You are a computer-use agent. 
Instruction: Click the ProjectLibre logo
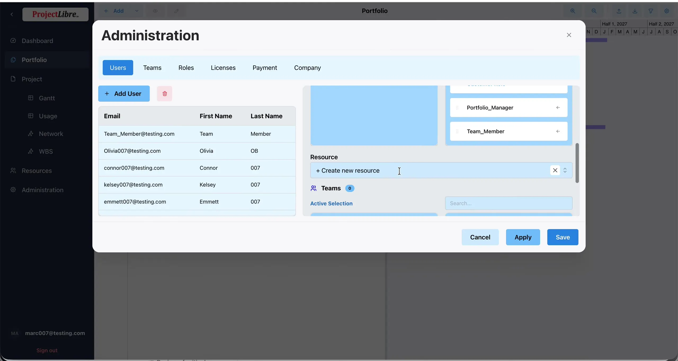coord(55,14)
